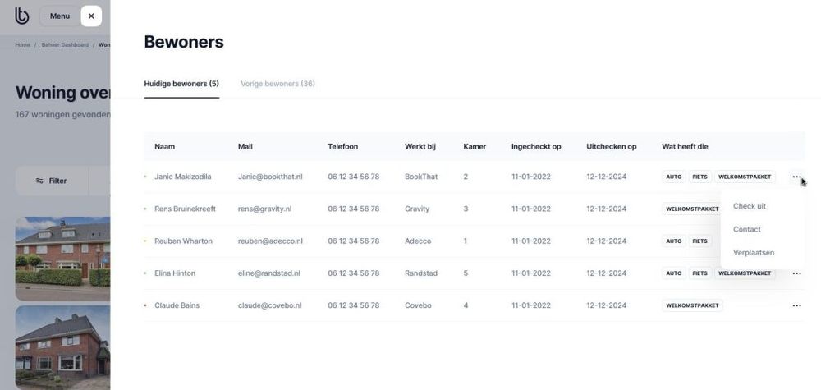Viewport: 821px width, 390px height.
Task: Click Beheer Dashboard breadcrumb link
Action: (x=65, y=45)
